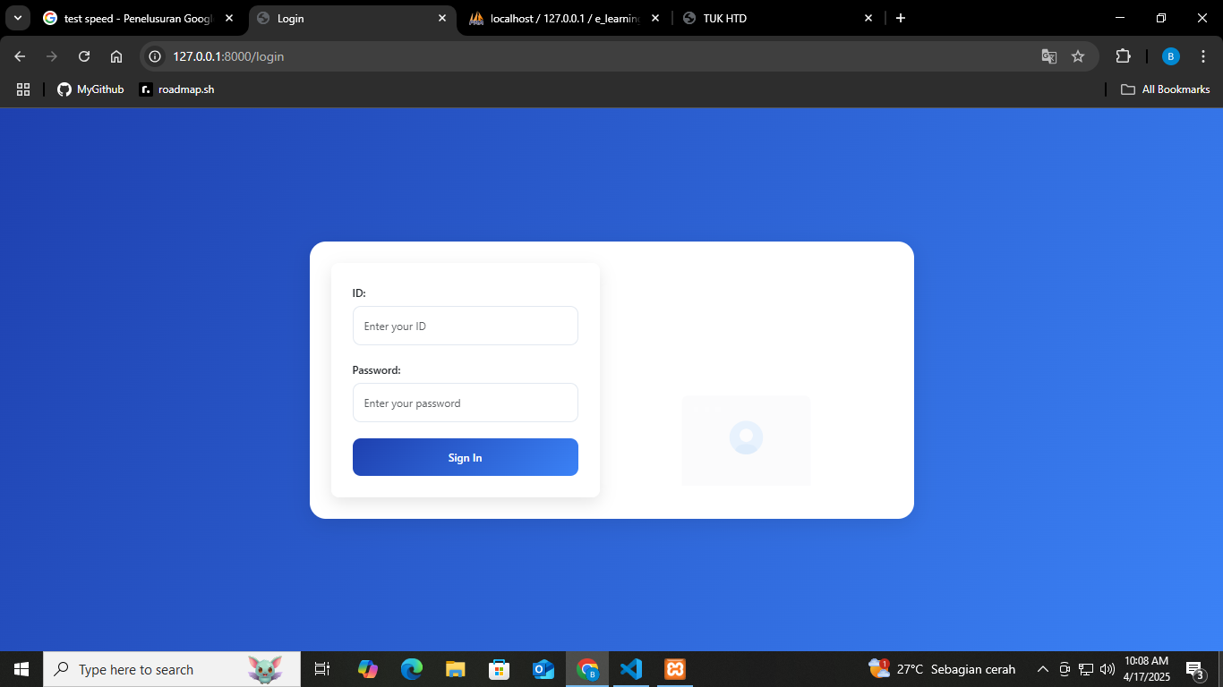Switch to the TUK HTD tab

770,18
